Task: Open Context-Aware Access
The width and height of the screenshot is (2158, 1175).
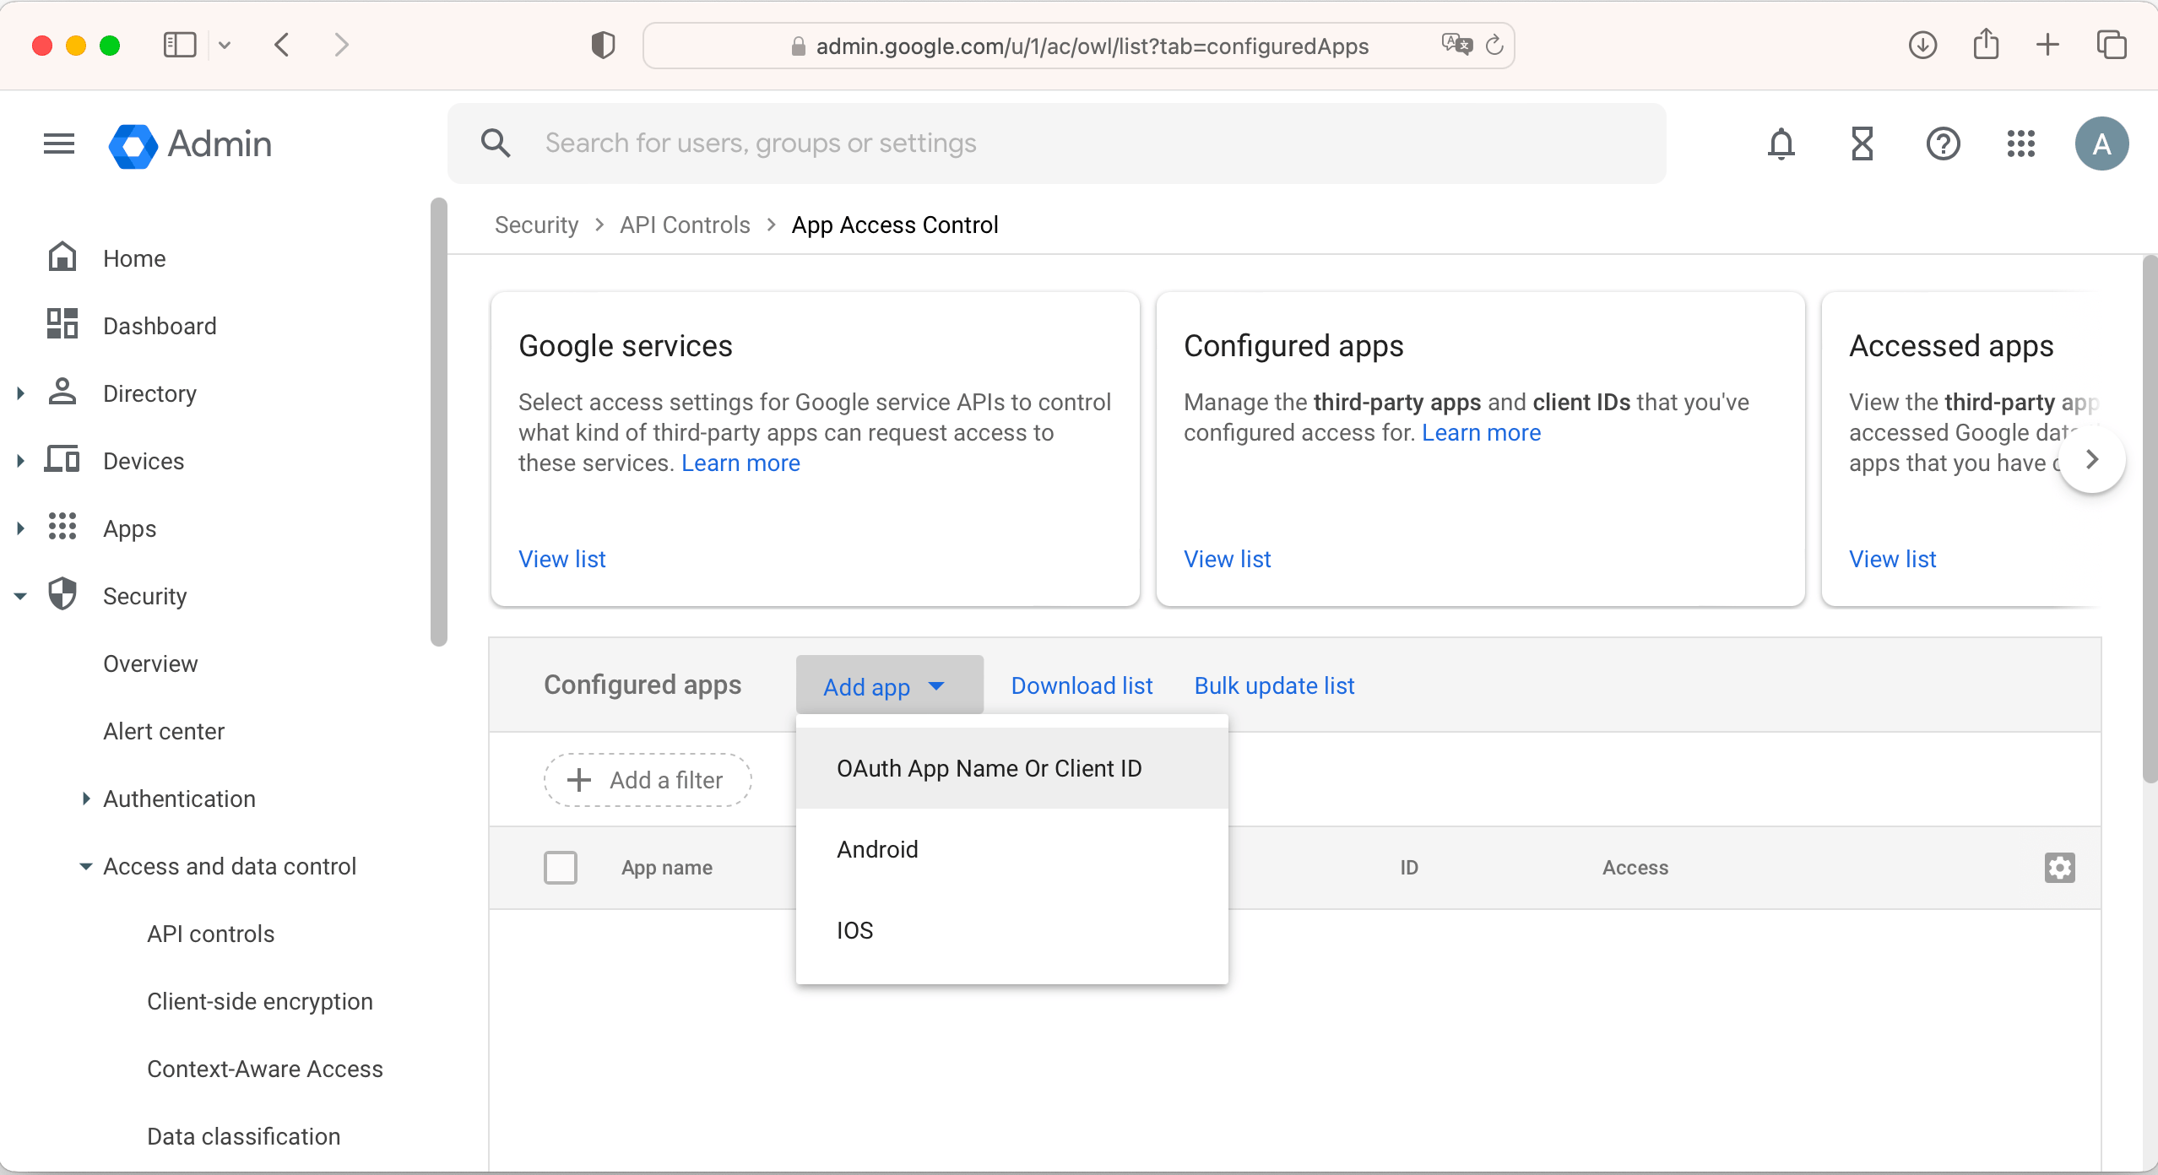Action: pyautogui.click(x=265, y=1069)
